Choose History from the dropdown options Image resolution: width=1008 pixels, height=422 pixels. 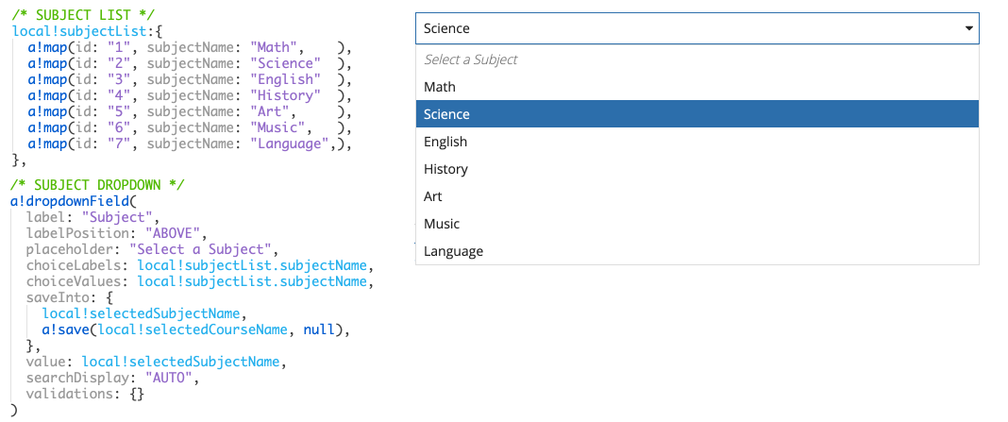click(x=445, y=169)
